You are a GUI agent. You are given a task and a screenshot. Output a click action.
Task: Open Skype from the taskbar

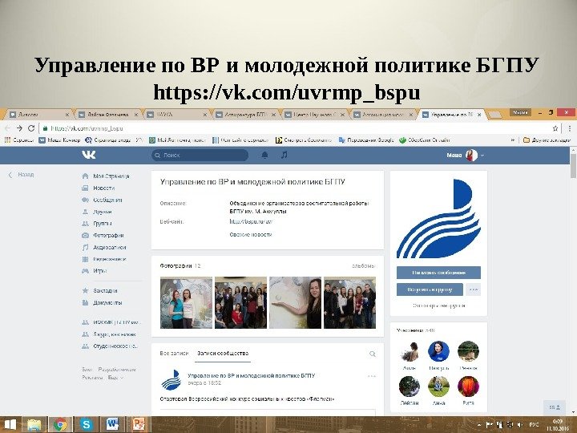click(86, 424)
